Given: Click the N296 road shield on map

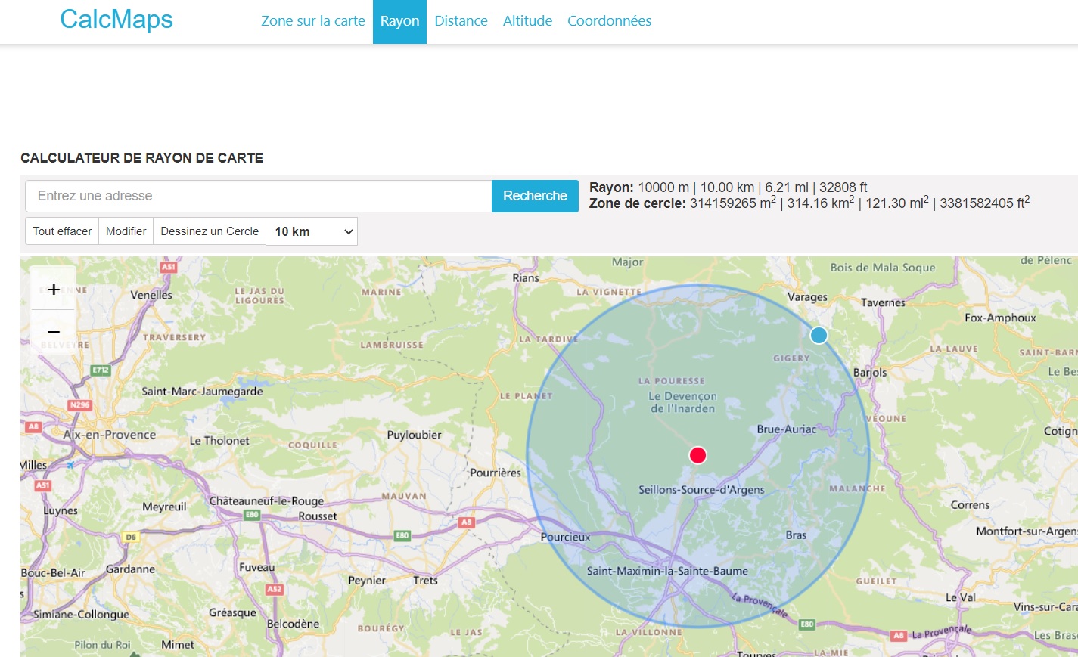Looking at the screenshot, I should click(x=79, y=405).
